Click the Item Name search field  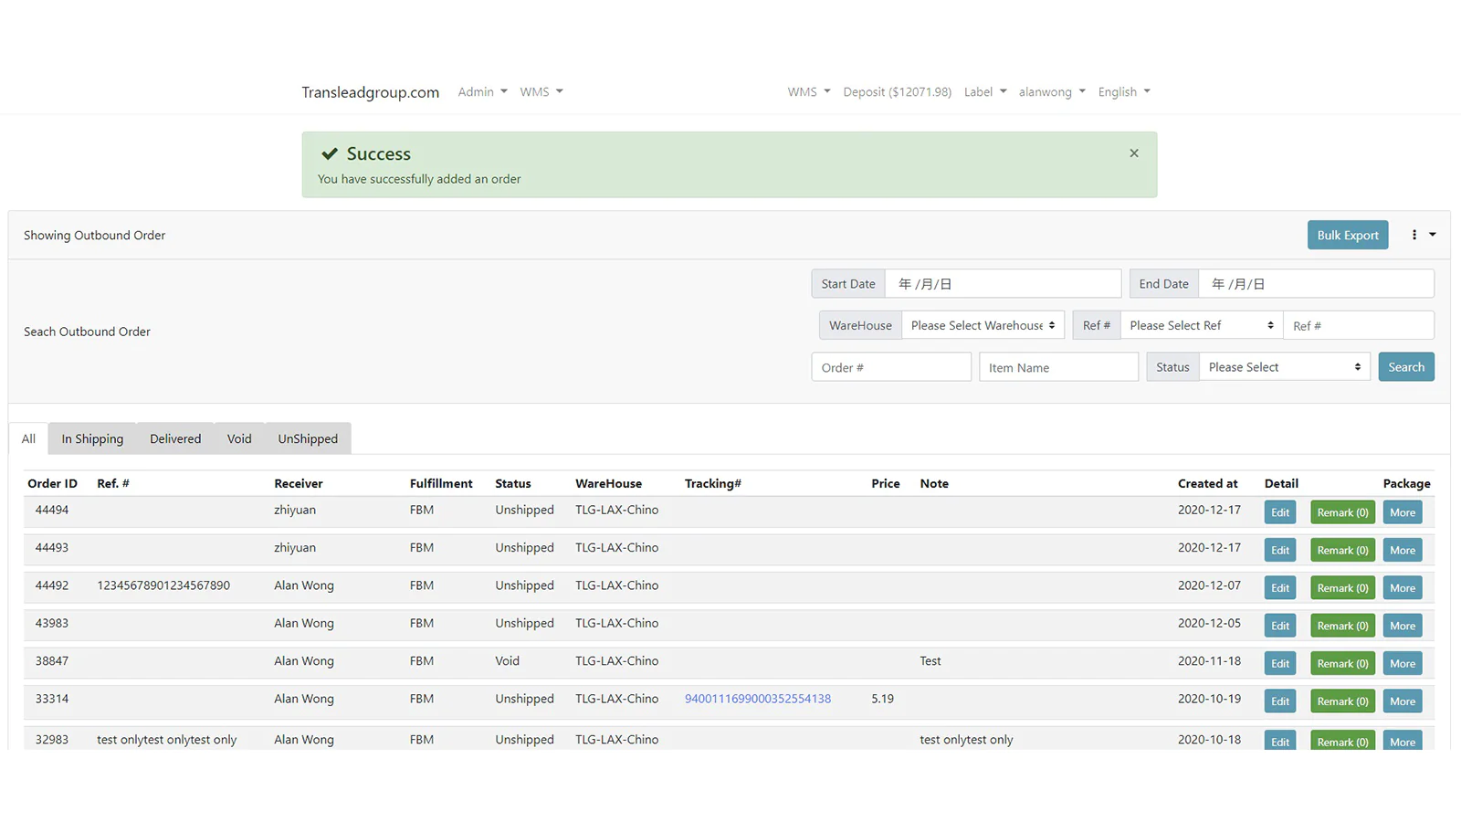click(1057, 367)
